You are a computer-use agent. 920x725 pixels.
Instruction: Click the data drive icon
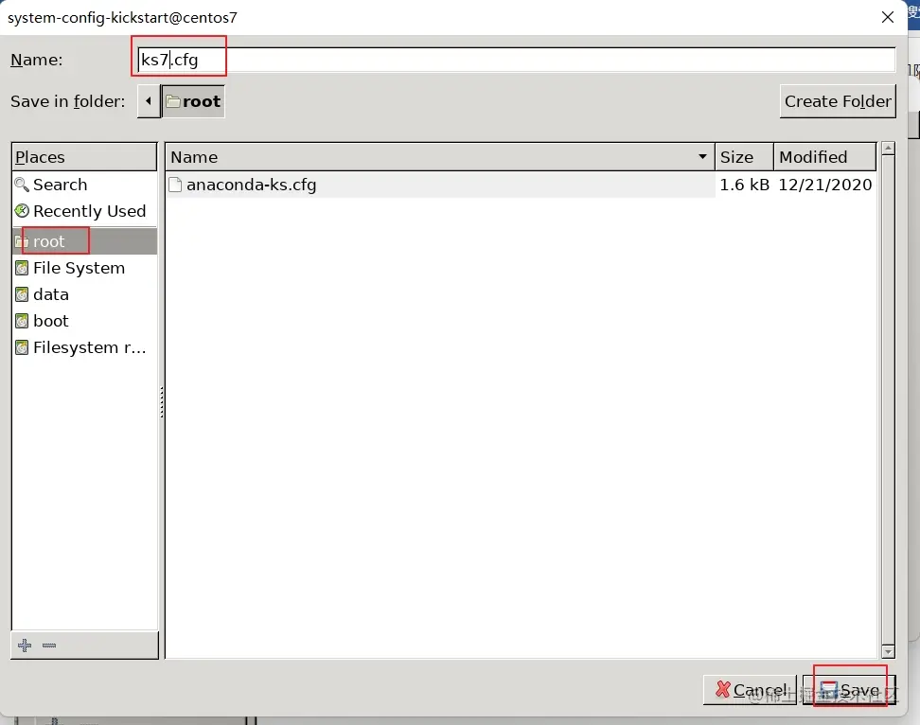tap(22, 294)
